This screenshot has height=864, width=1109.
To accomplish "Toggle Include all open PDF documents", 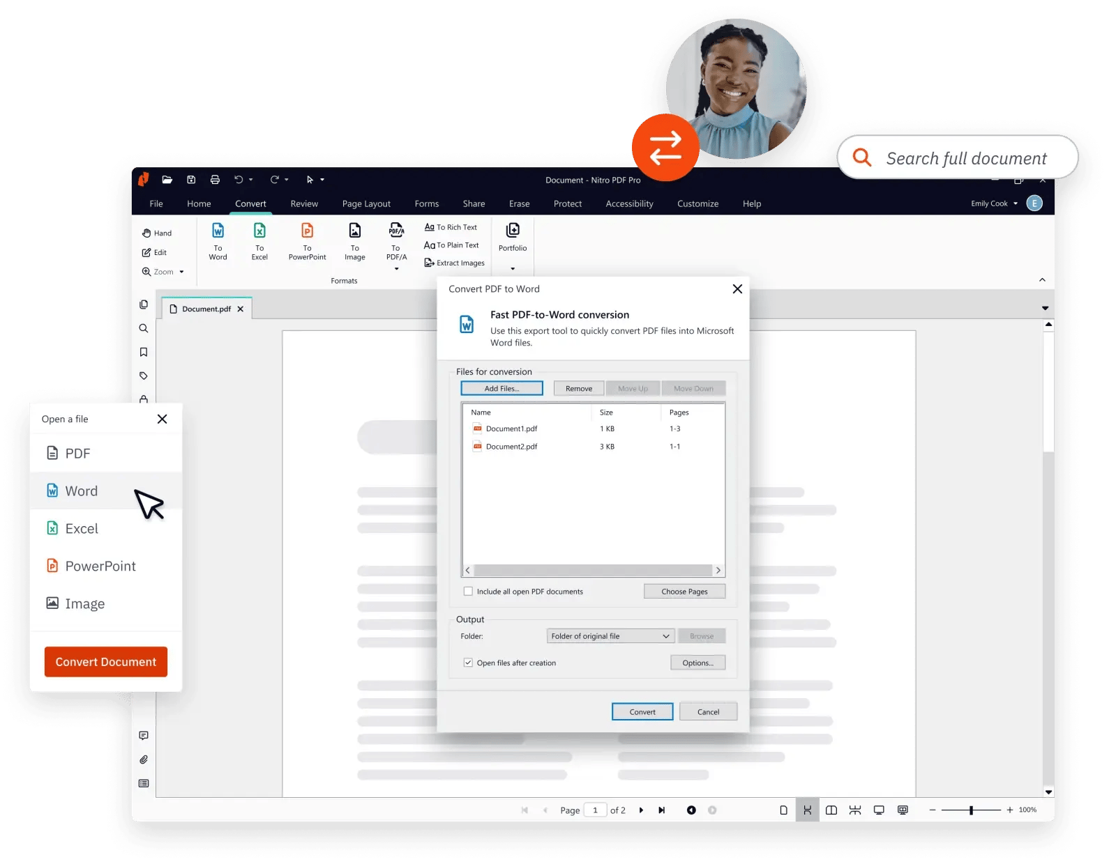I will coord(468,592).
